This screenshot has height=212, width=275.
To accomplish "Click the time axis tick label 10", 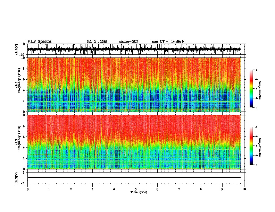I will (x=244, y=189).
